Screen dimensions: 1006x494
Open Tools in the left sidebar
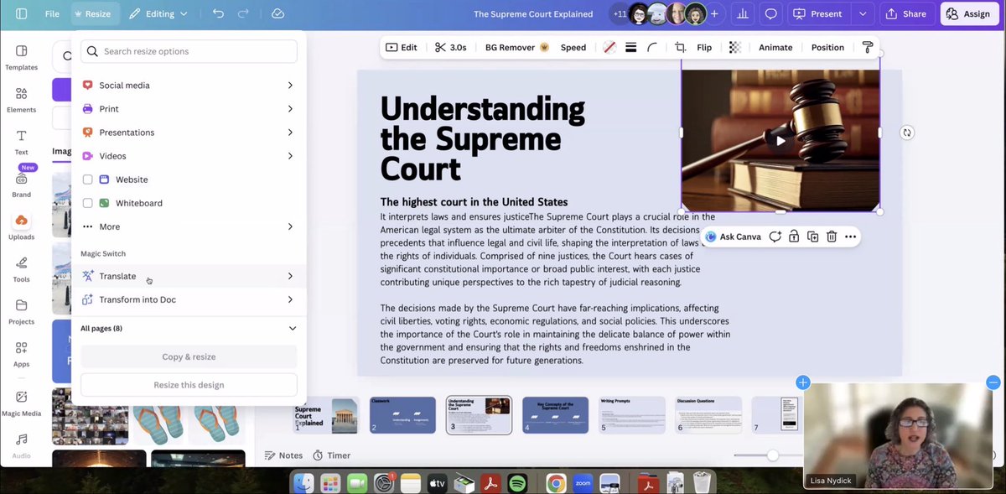coord(22,269)
